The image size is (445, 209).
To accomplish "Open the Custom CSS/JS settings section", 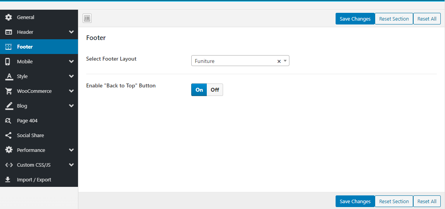I will 39,165.
